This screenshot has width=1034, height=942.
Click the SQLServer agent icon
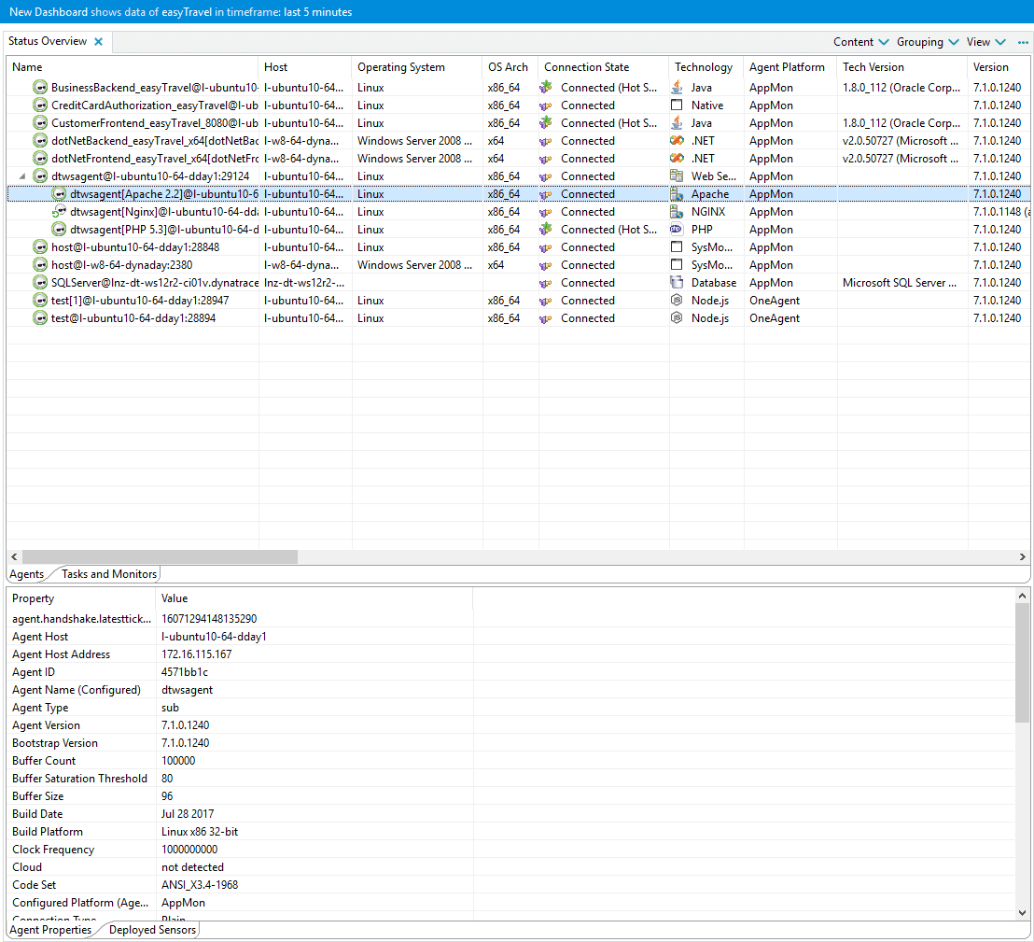coord(40,282)
